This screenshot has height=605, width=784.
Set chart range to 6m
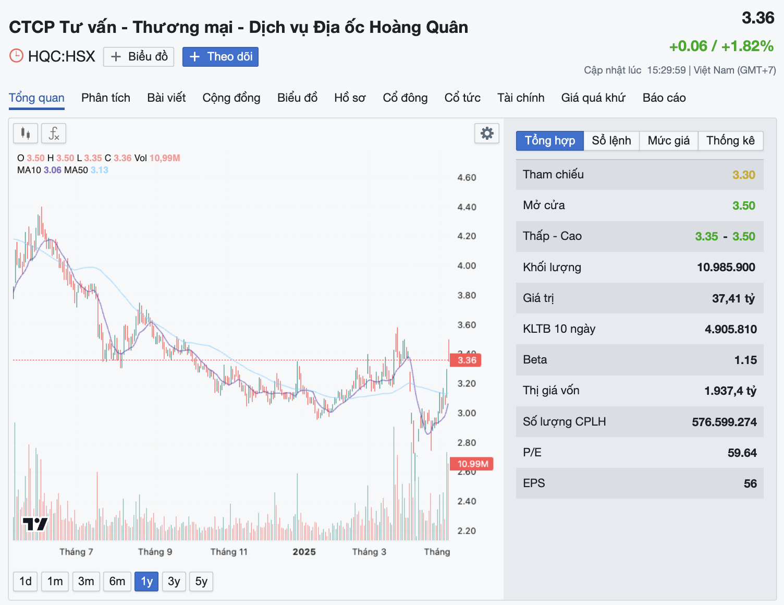click(117, 582)
